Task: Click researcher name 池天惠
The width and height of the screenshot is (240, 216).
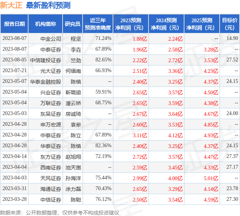Action: (73, 167)
